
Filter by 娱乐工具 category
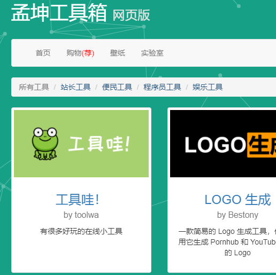(208, 87)
